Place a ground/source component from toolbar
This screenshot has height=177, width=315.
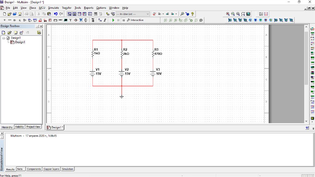pos(5,20)
